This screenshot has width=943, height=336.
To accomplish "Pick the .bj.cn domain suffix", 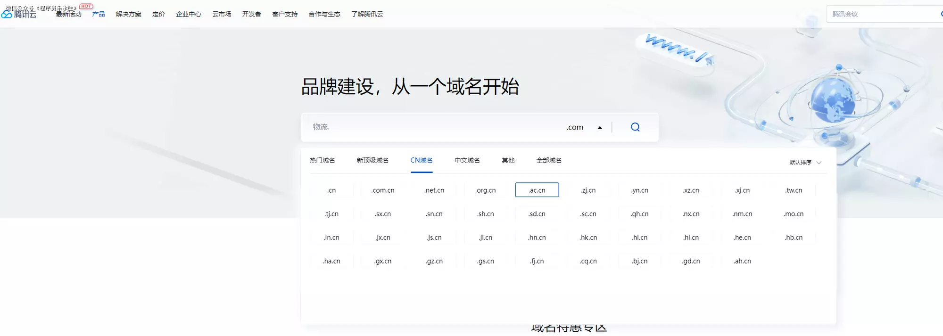I will pos(639,261).
